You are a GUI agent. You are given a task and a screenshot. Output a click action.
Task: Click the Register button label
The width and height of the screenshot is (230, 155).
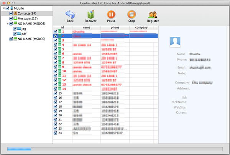pos(153,21)
